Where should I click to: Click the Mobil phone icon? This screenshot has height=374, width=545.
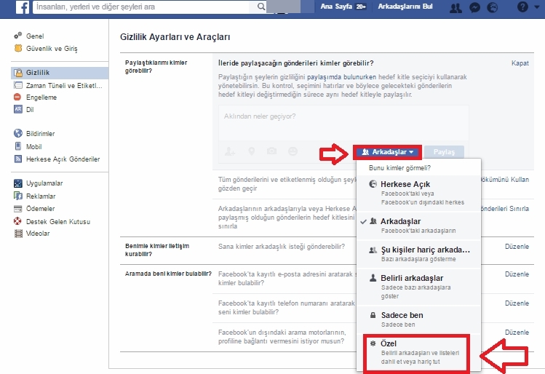[x=18, y=146]
